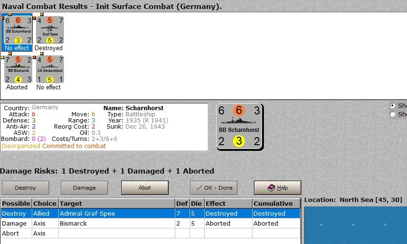Click the Cumulative column header
The image size is (407, 244).
[x=276, y=203]
